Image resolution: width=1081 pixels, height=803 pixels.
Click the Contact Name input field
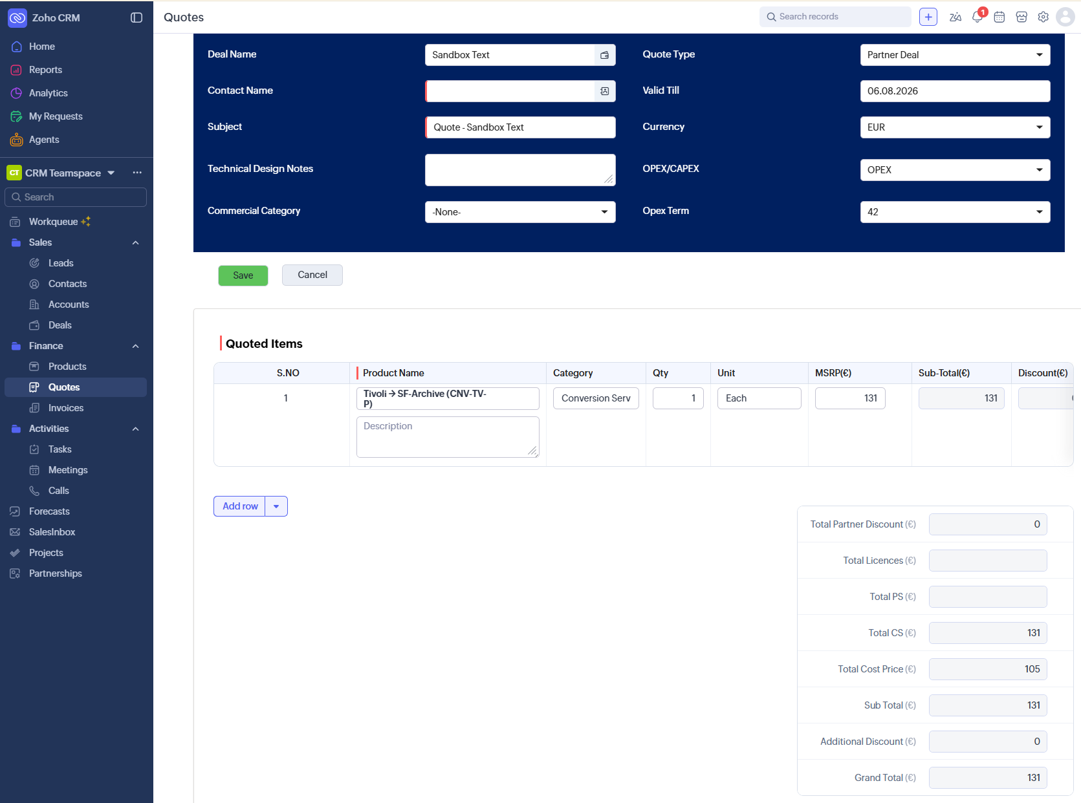click(510, 91)
